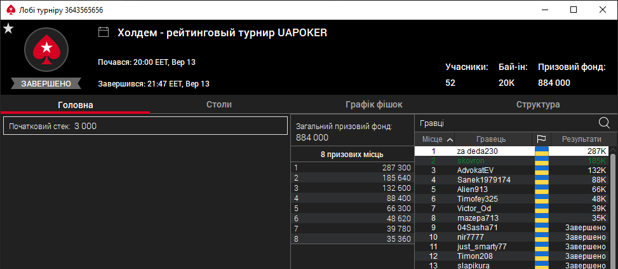The image size is (618, 269).
Task: Switch to the Головна tab
Action: point(76,105)
